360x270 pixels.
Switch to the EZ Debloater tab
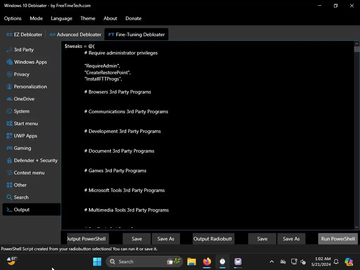tap(24, 34)
